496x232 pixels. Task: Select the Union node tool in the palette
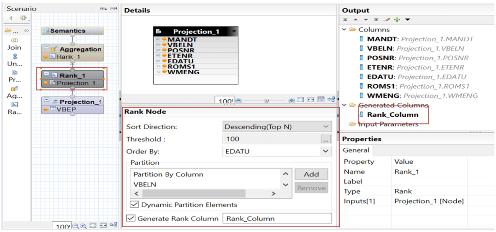click(x=15, y=60)
